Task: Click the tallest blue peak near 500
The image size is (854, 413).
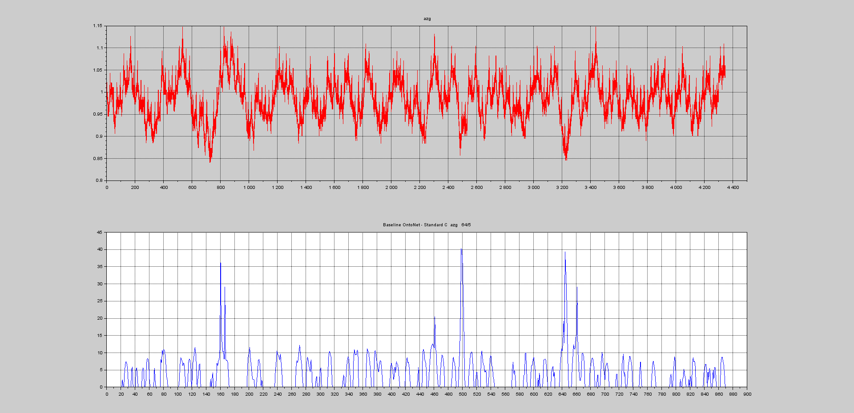Action: click(462, 250)
